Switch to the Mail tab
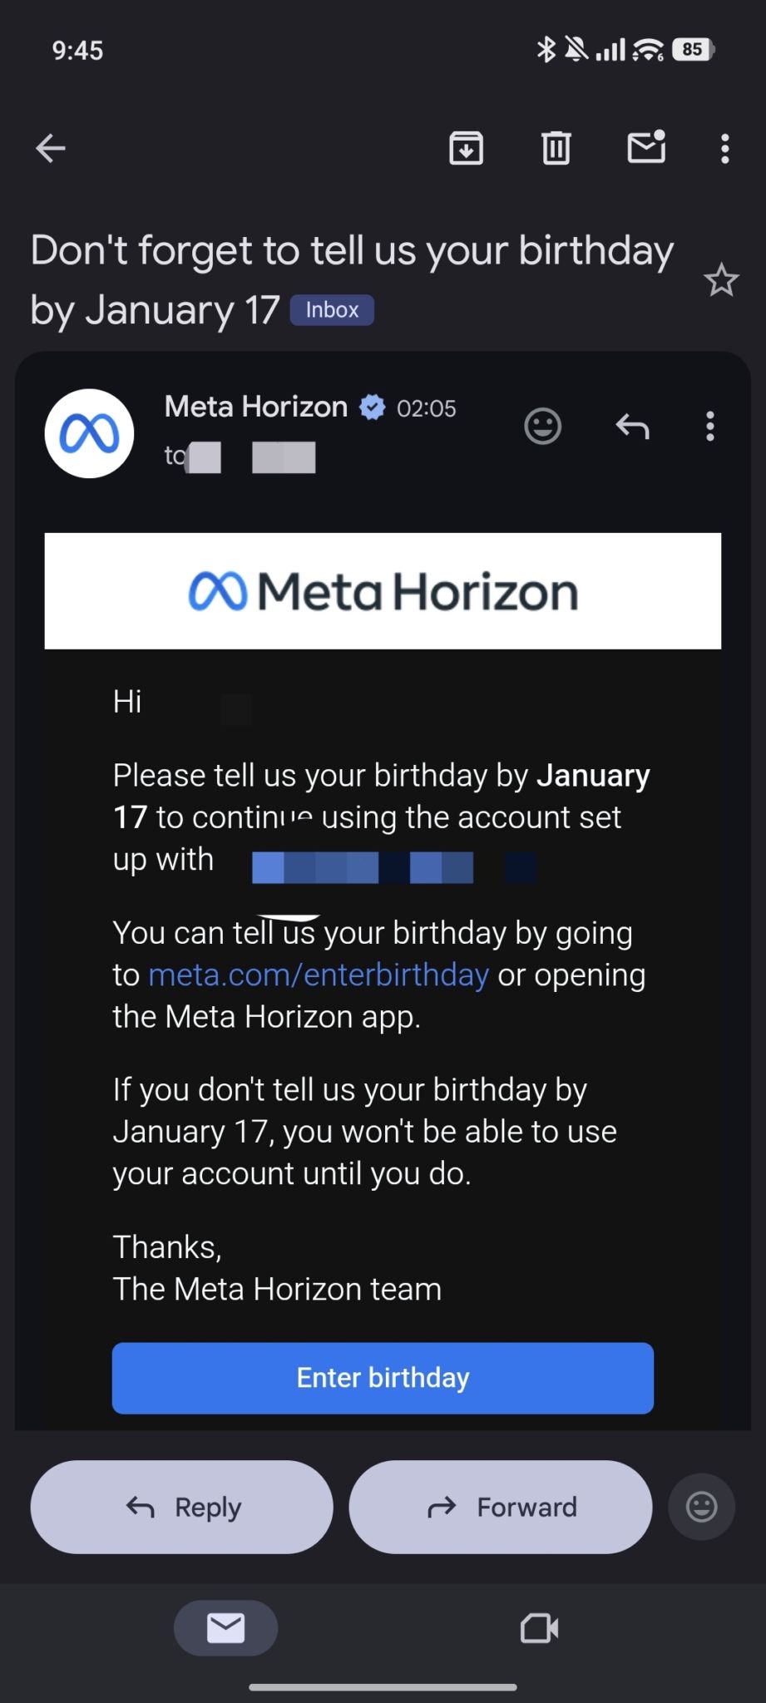Viewport: 766px width, 1703px height. [225, 1627]
